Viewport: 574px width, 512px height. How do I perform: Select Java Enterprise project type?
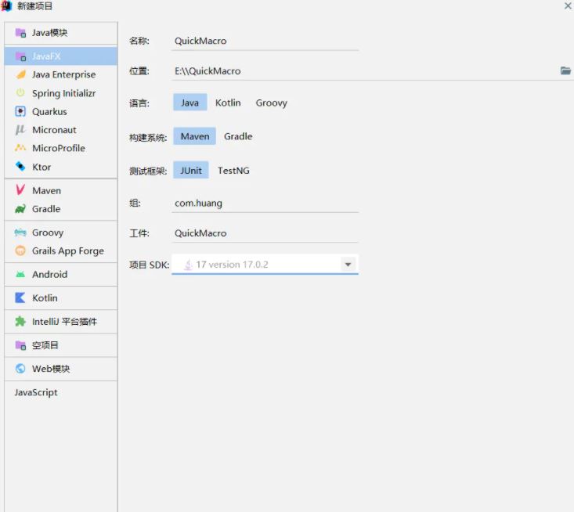(x=61, y=74)
